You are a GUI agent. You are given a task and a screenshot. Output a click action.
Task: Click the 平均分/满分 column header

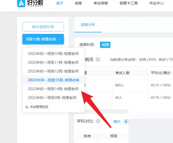click(161, 73)
